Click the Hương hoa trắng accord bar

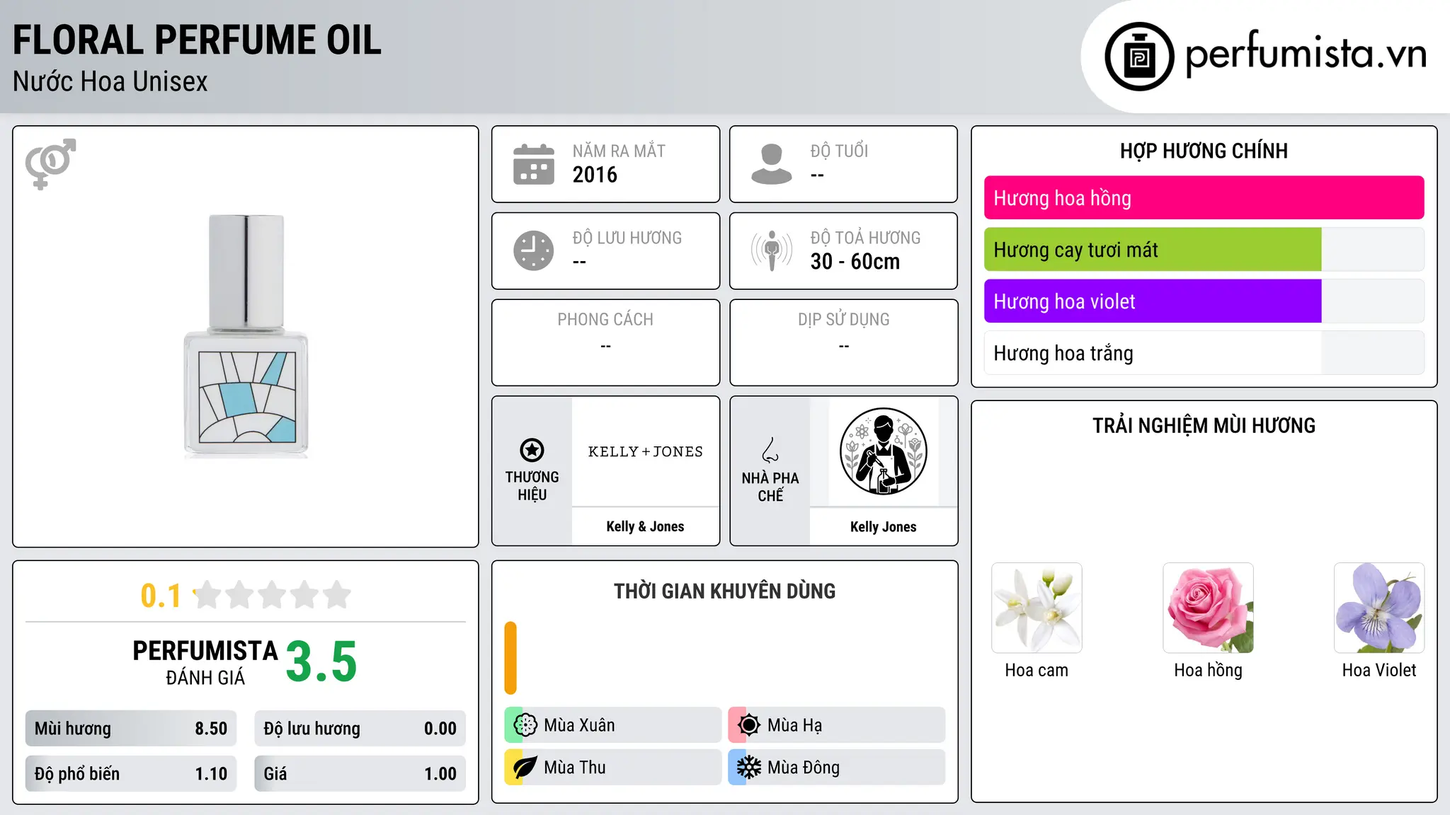1204,353
